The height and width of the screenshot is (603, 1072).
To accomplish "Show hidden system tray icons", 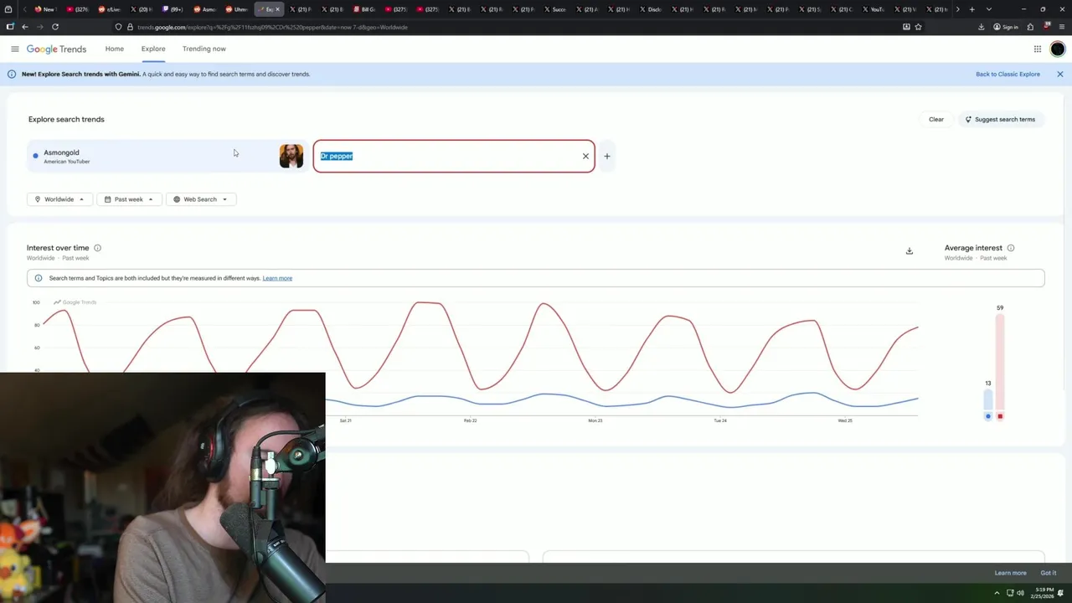I will coord(998,593).
